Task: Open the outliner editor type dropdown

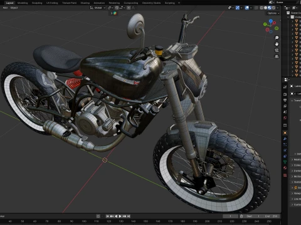Action: tap(287, 7)
